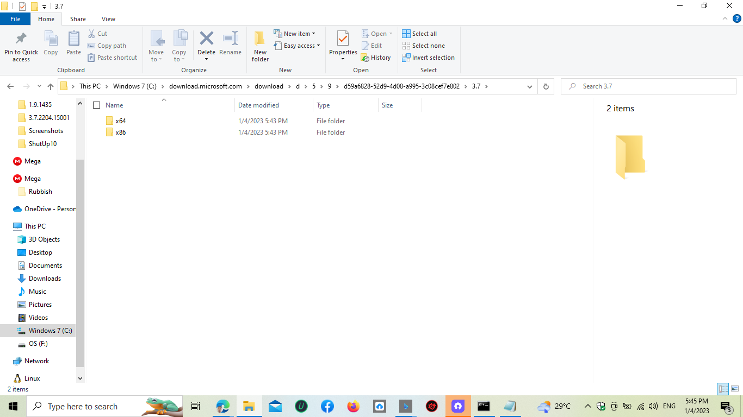Click the Delete tool in the ribbon
Viewport: 743px width, 417px height.
click(x=206, y=46)
